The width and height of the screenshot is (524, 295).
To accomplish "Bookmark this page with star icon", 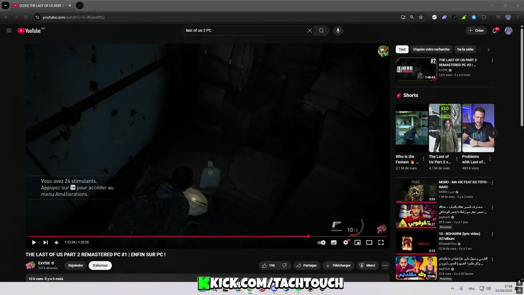I will click(x=420, y=17).
